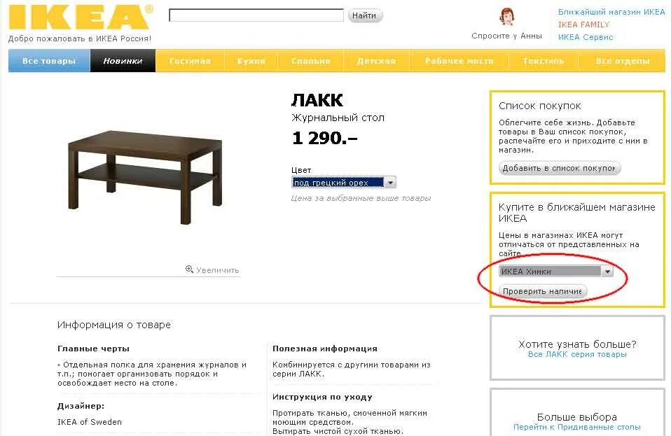This screenshot has height=436, width=671.
Task: Follow the Перейти к Придиванные столы link
Action: [x=577, y=427]
